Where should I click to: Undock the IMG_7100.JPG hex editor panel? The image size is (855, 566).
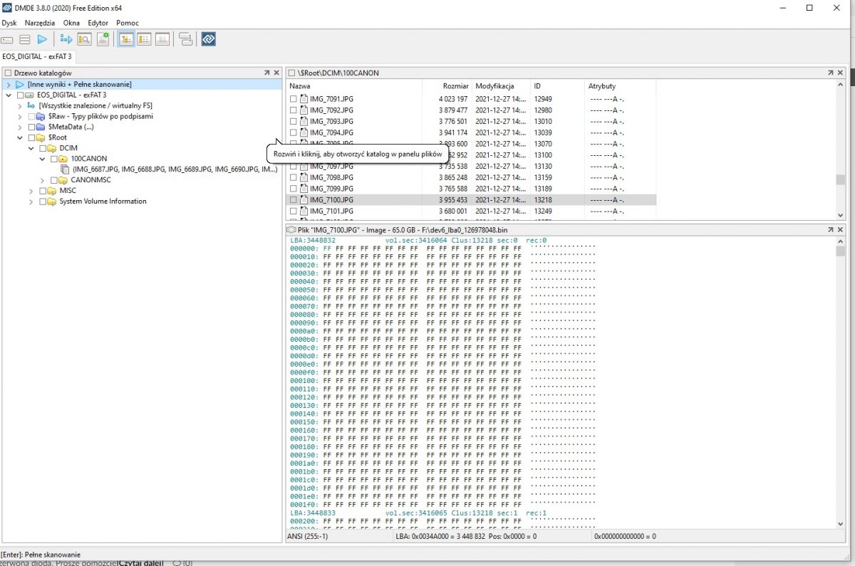pyautogui.click(x=830, y=230)
